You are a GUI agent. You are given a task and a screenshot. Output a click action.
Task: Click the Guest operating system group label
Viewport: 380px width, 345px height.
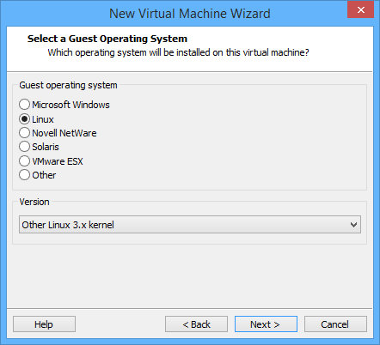point(68,85)
